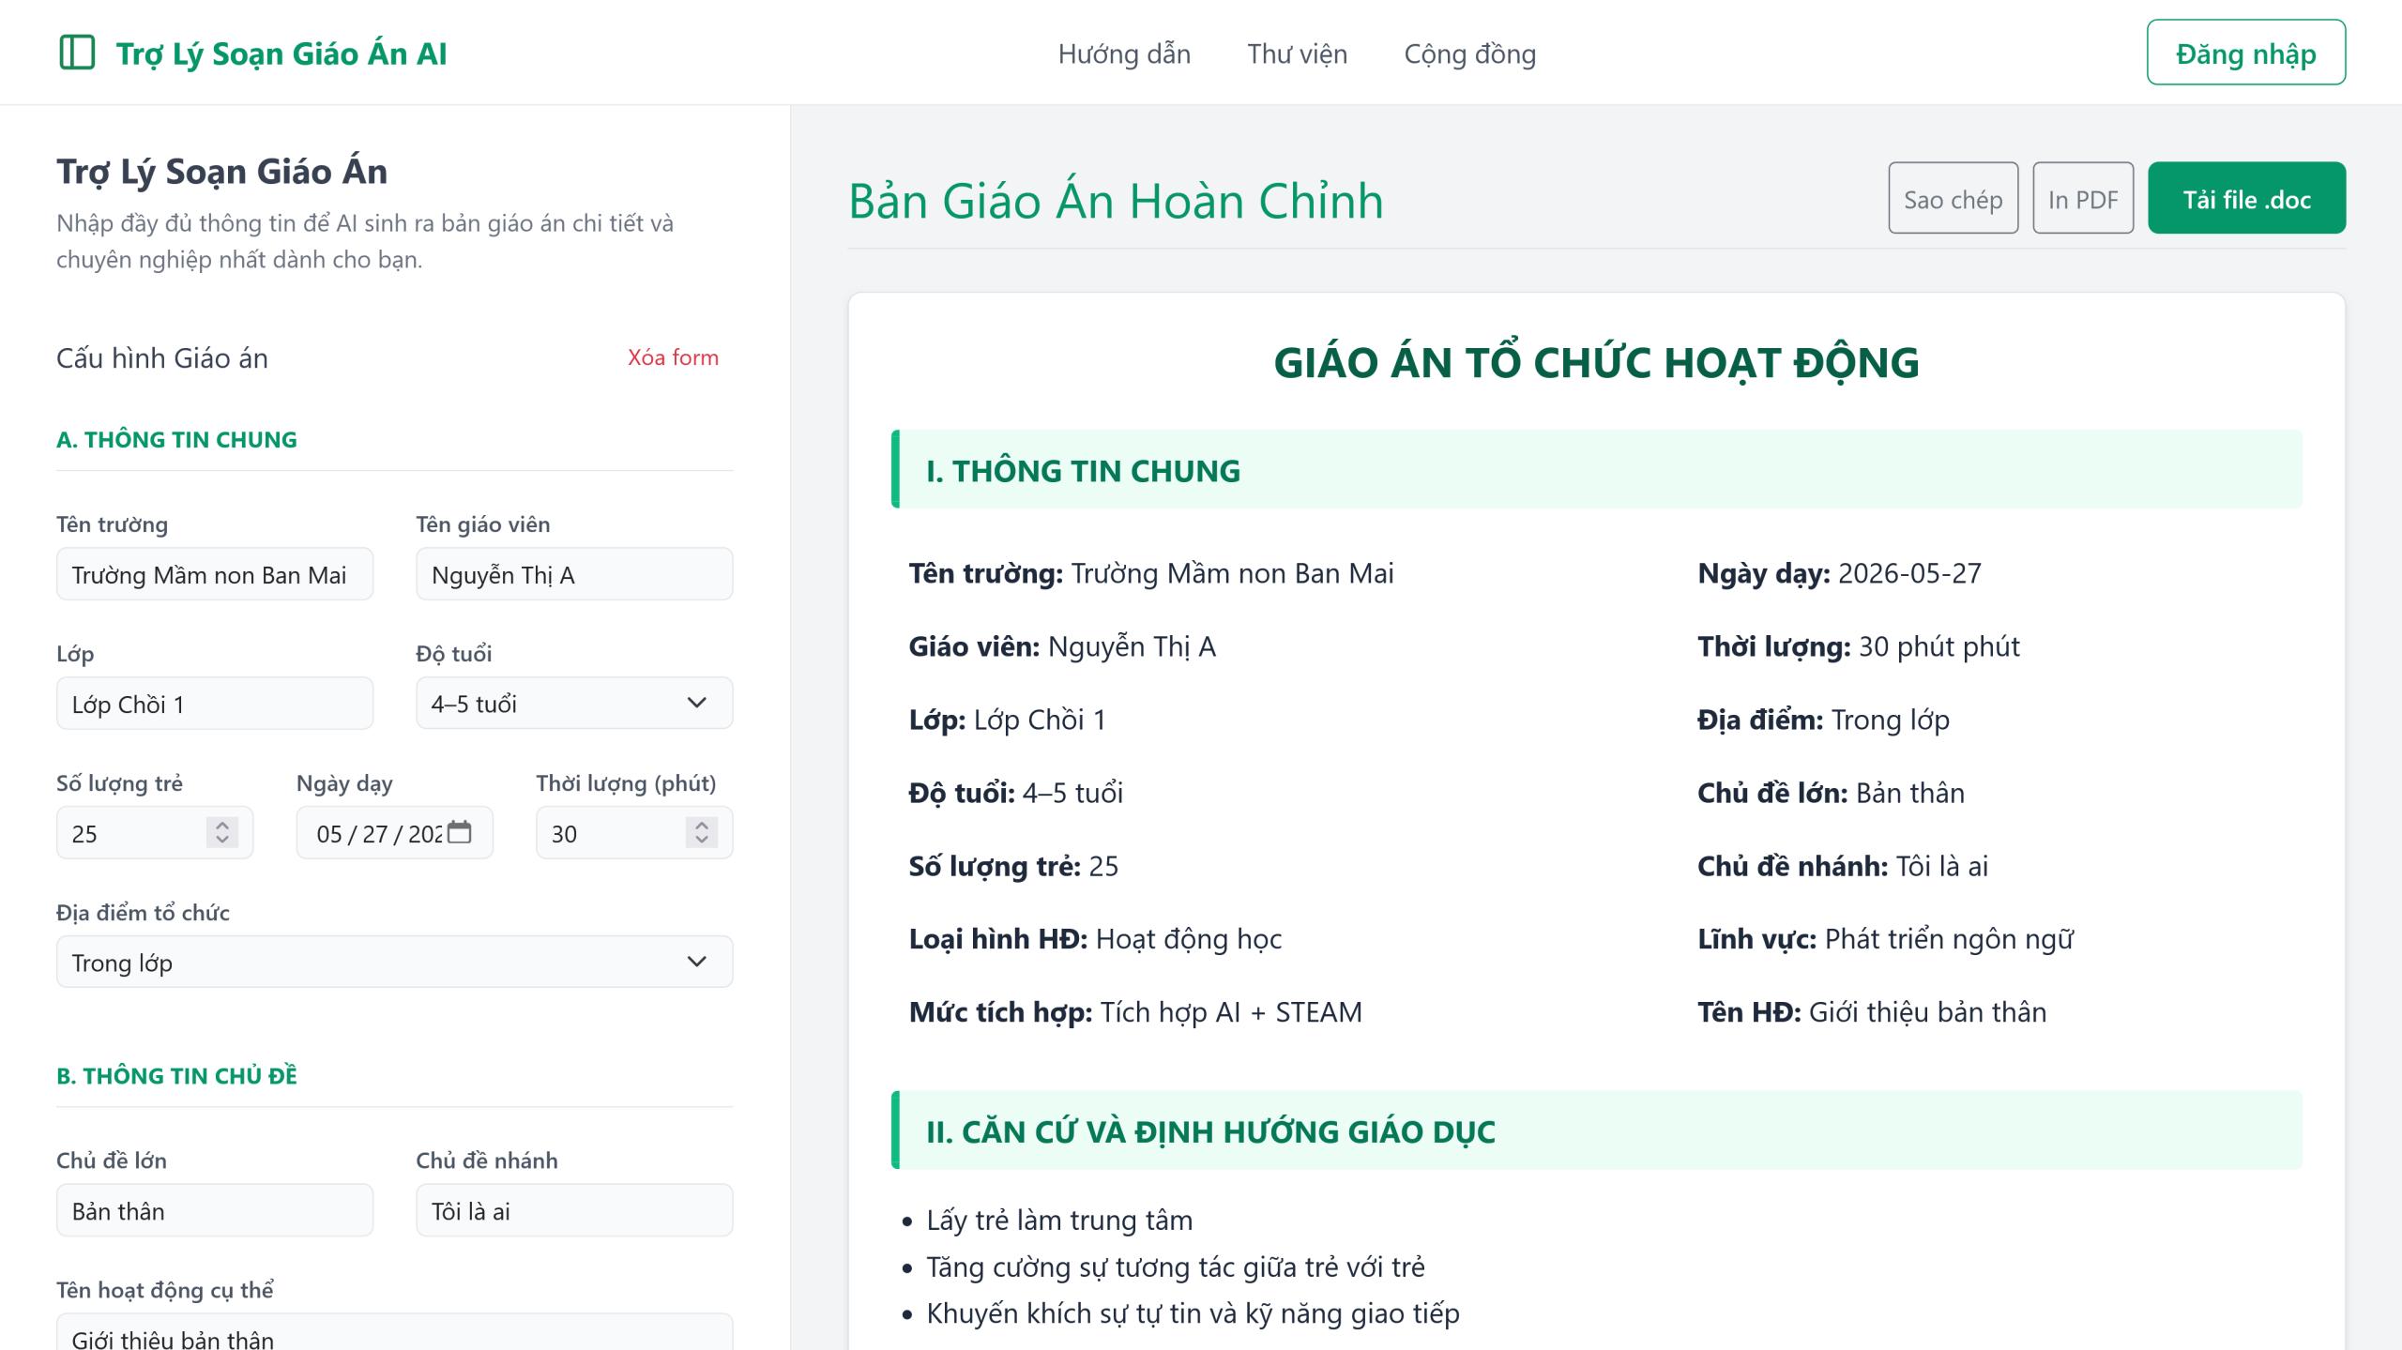The image size is (2402, 1350).
Task: Click the In PDF button
Action: click(2083, 198)
